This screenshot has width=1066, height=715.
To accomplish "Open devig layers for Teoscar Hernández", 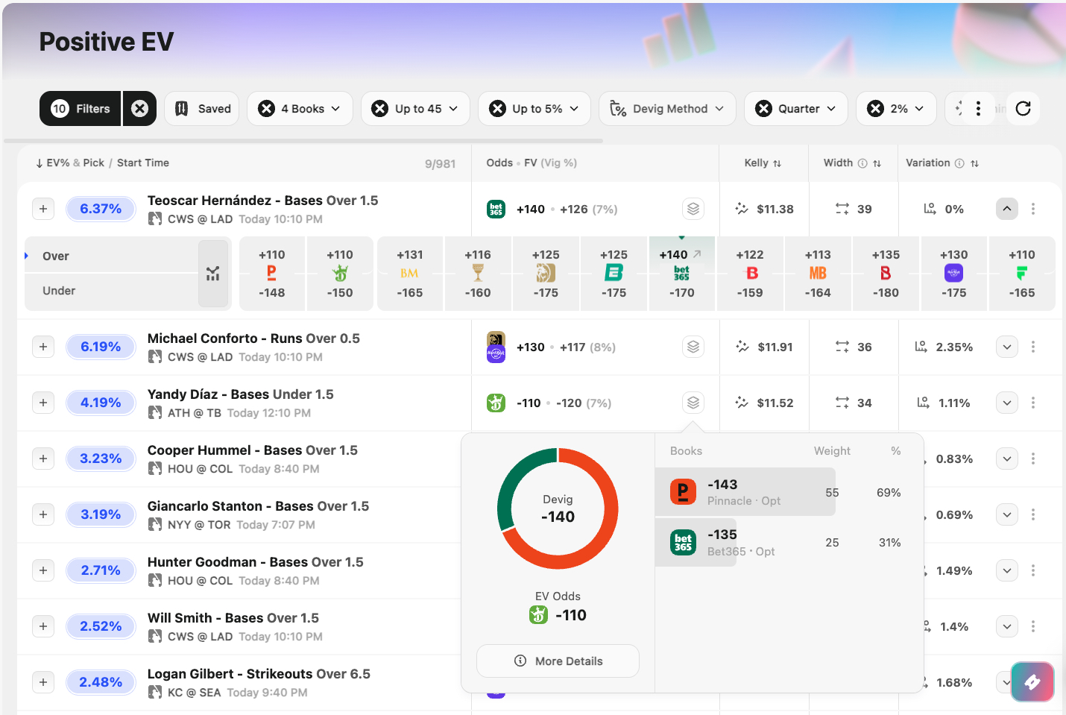I will coord(693,209).
